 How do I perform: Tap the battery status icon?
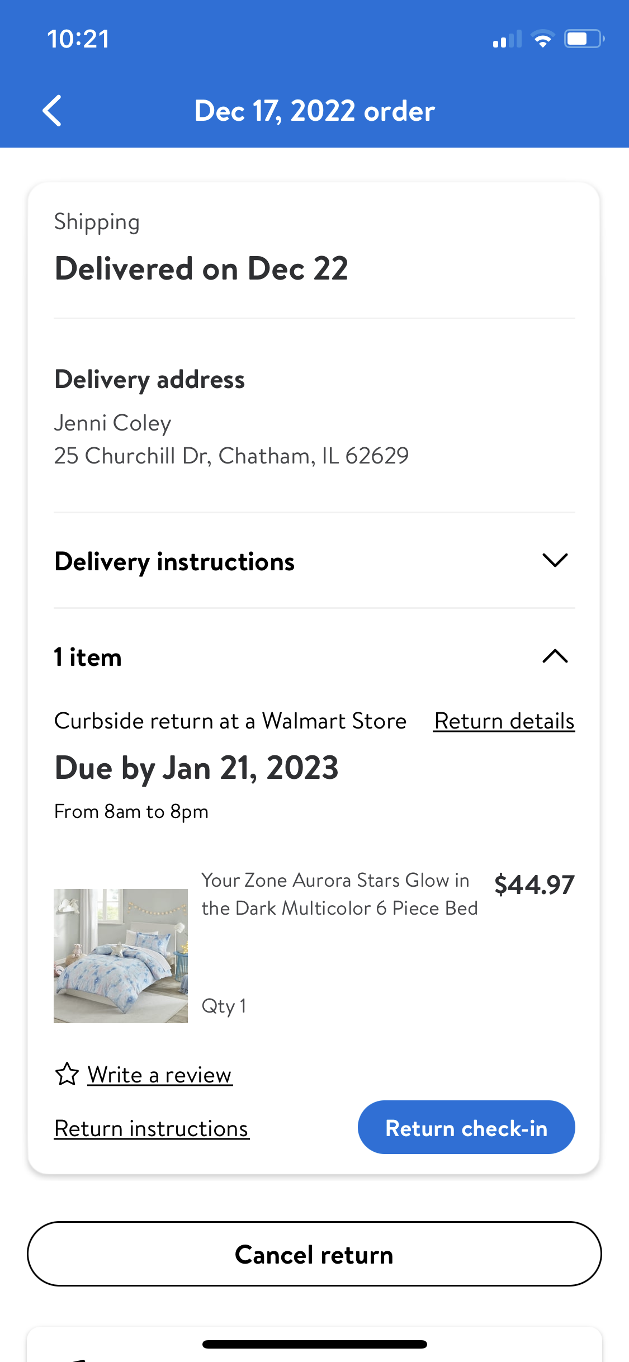pyautogui.click(x=584, y=39)
